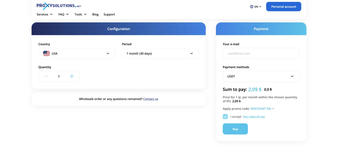Remove the DISCOUNT 5% promo code
The height and width of the screenshot is (147, 338).
pos(273,109)
